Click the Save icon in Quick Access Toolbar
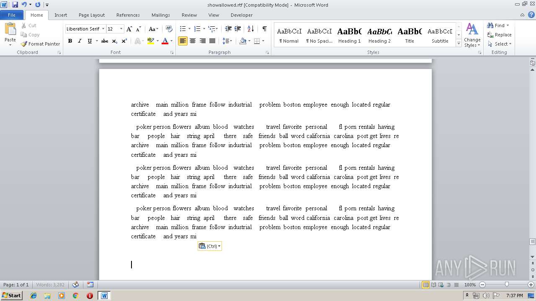This screenshot has height=301, width=536. click(15, 5)
